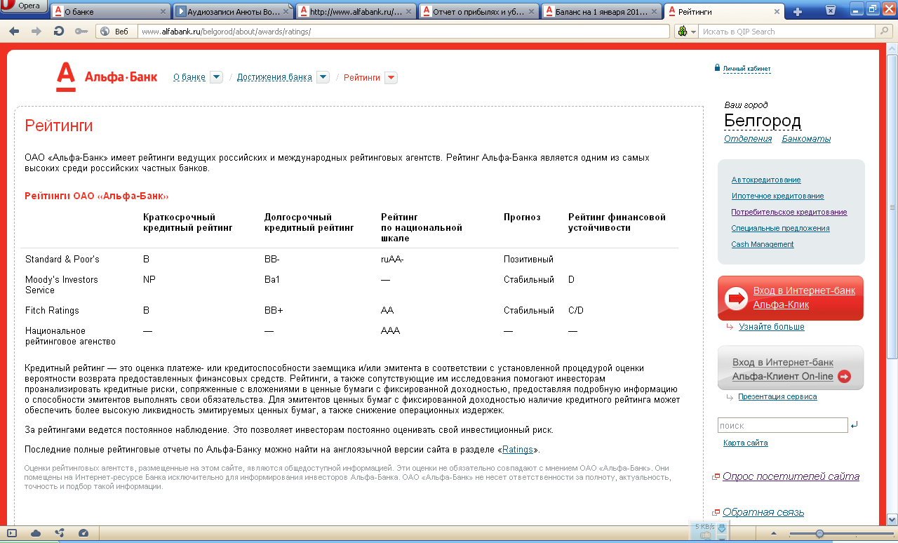Viewport: 898px width, 543px height.
Task: Switch to the Отчет о прибылях tab
Action: tap(478, 12)
